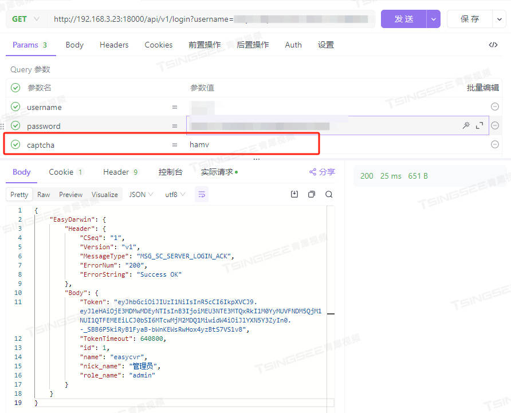Disable the captcha parameter checkmark
This screenshot has height=413, width=511.
[x=14, y=144]
